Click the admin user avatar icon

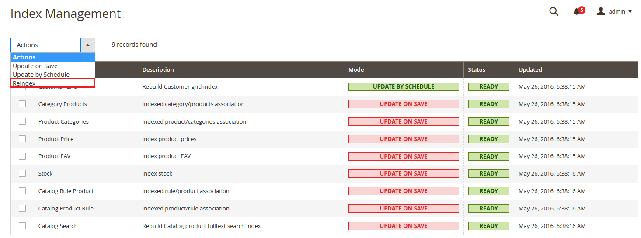point(601,11)
